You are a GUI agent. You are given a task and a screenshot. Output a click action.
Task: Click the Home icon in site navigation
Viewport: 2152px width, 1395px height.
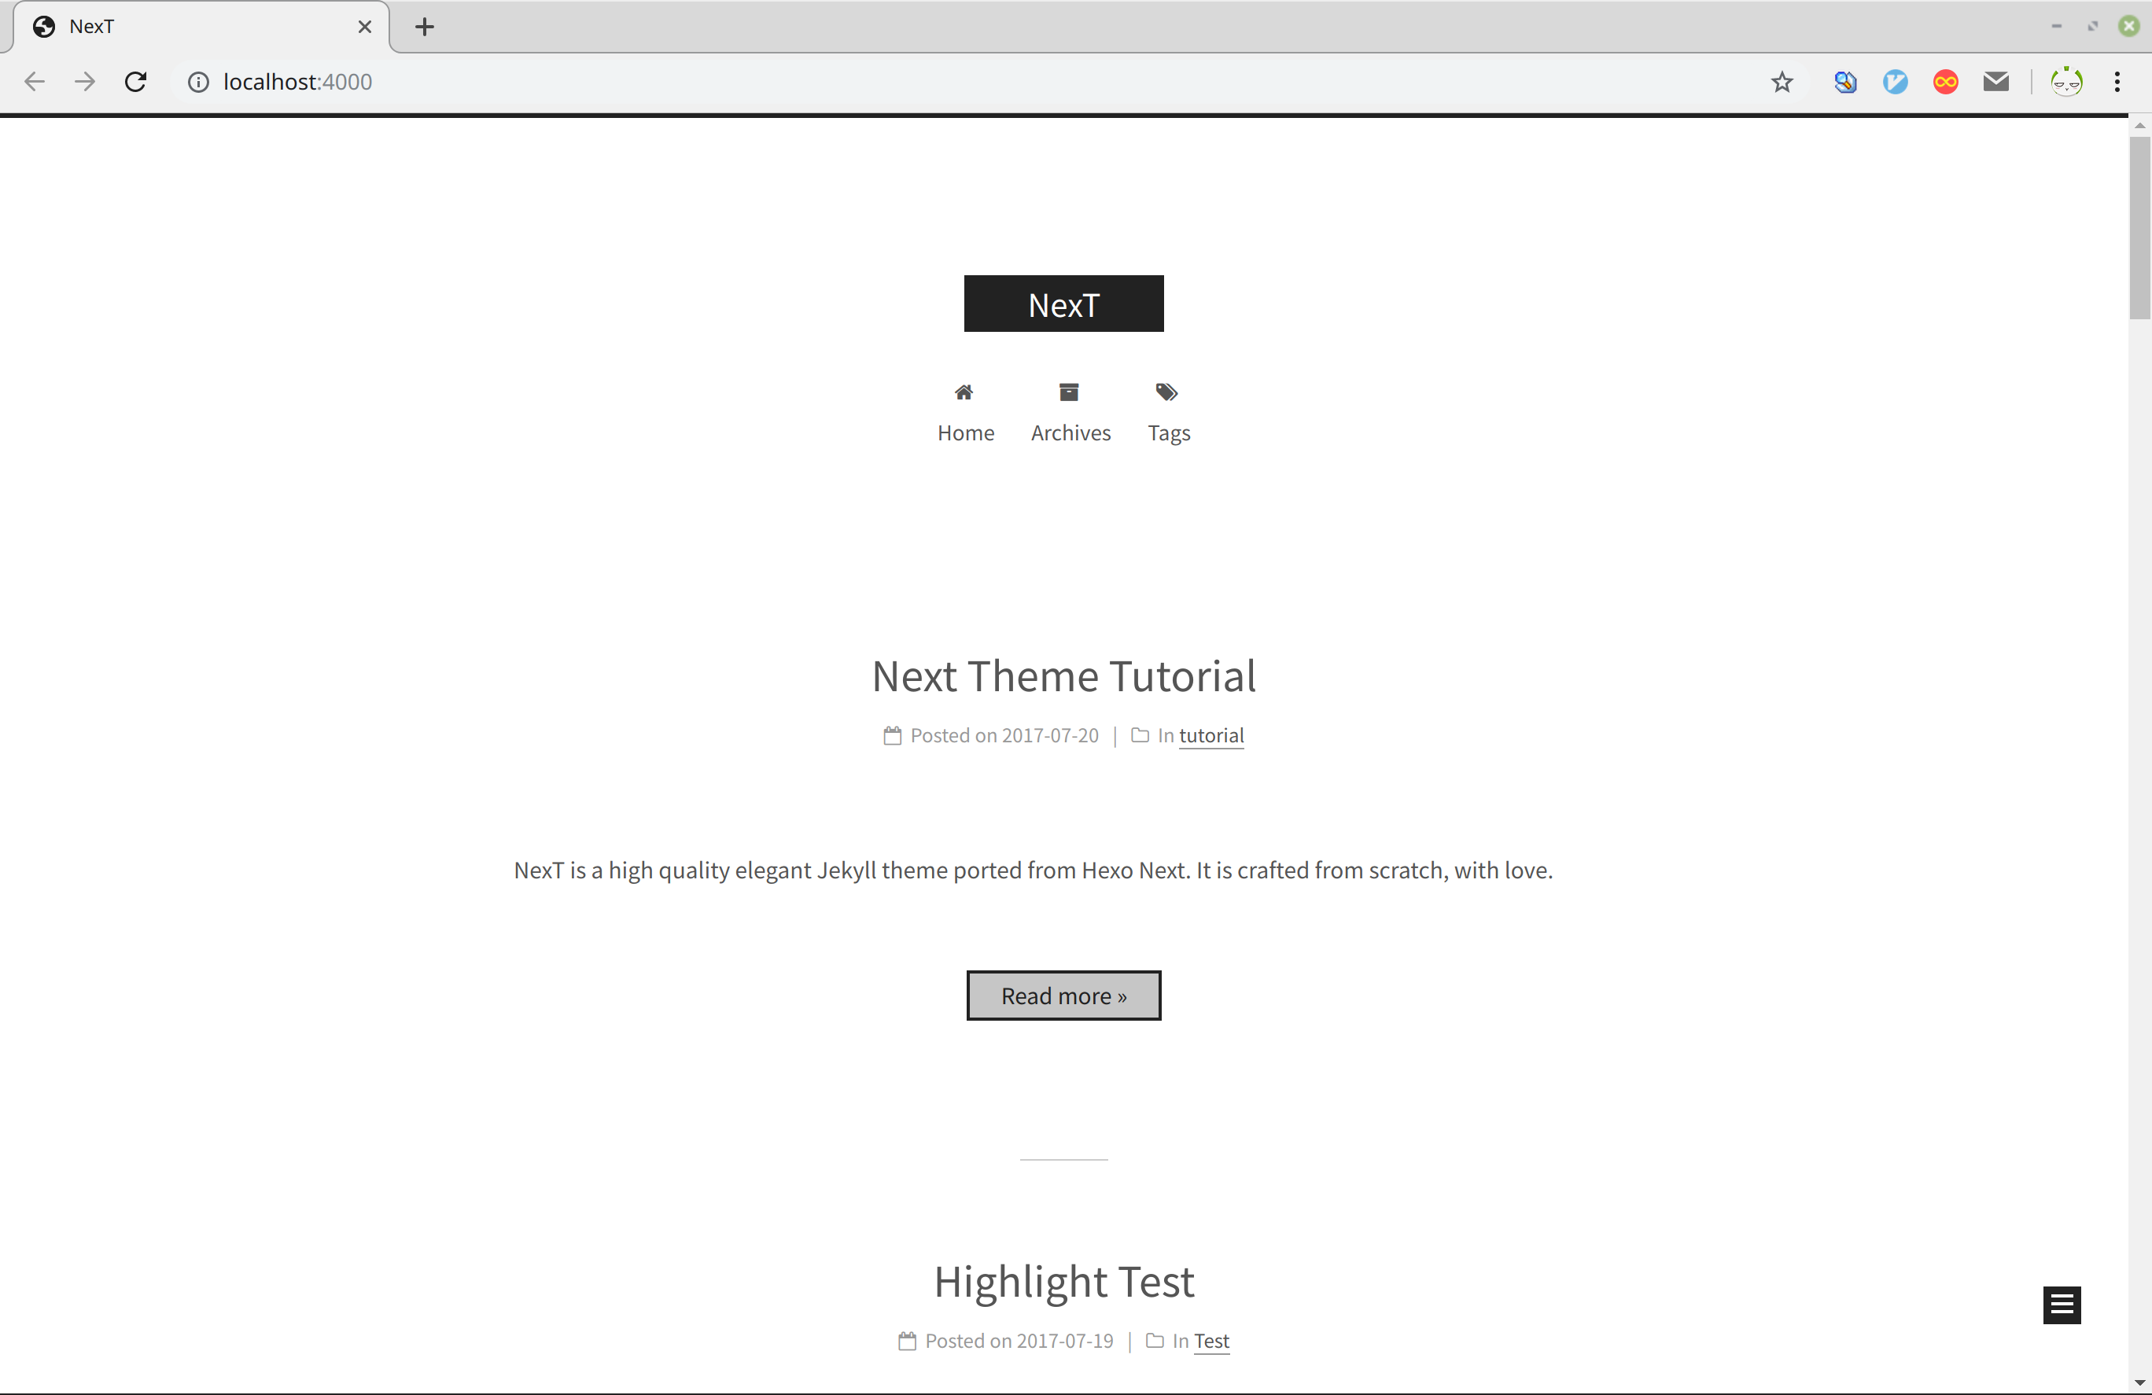point(964,392)
